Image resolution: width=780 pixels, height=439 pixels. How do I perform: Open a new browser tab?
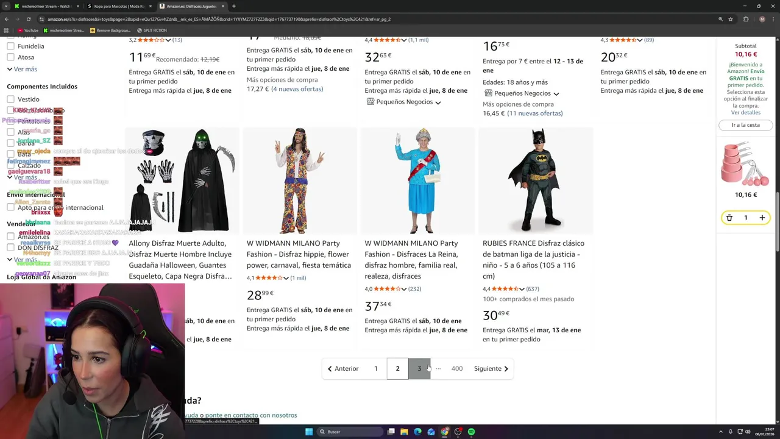coord(233,6)
